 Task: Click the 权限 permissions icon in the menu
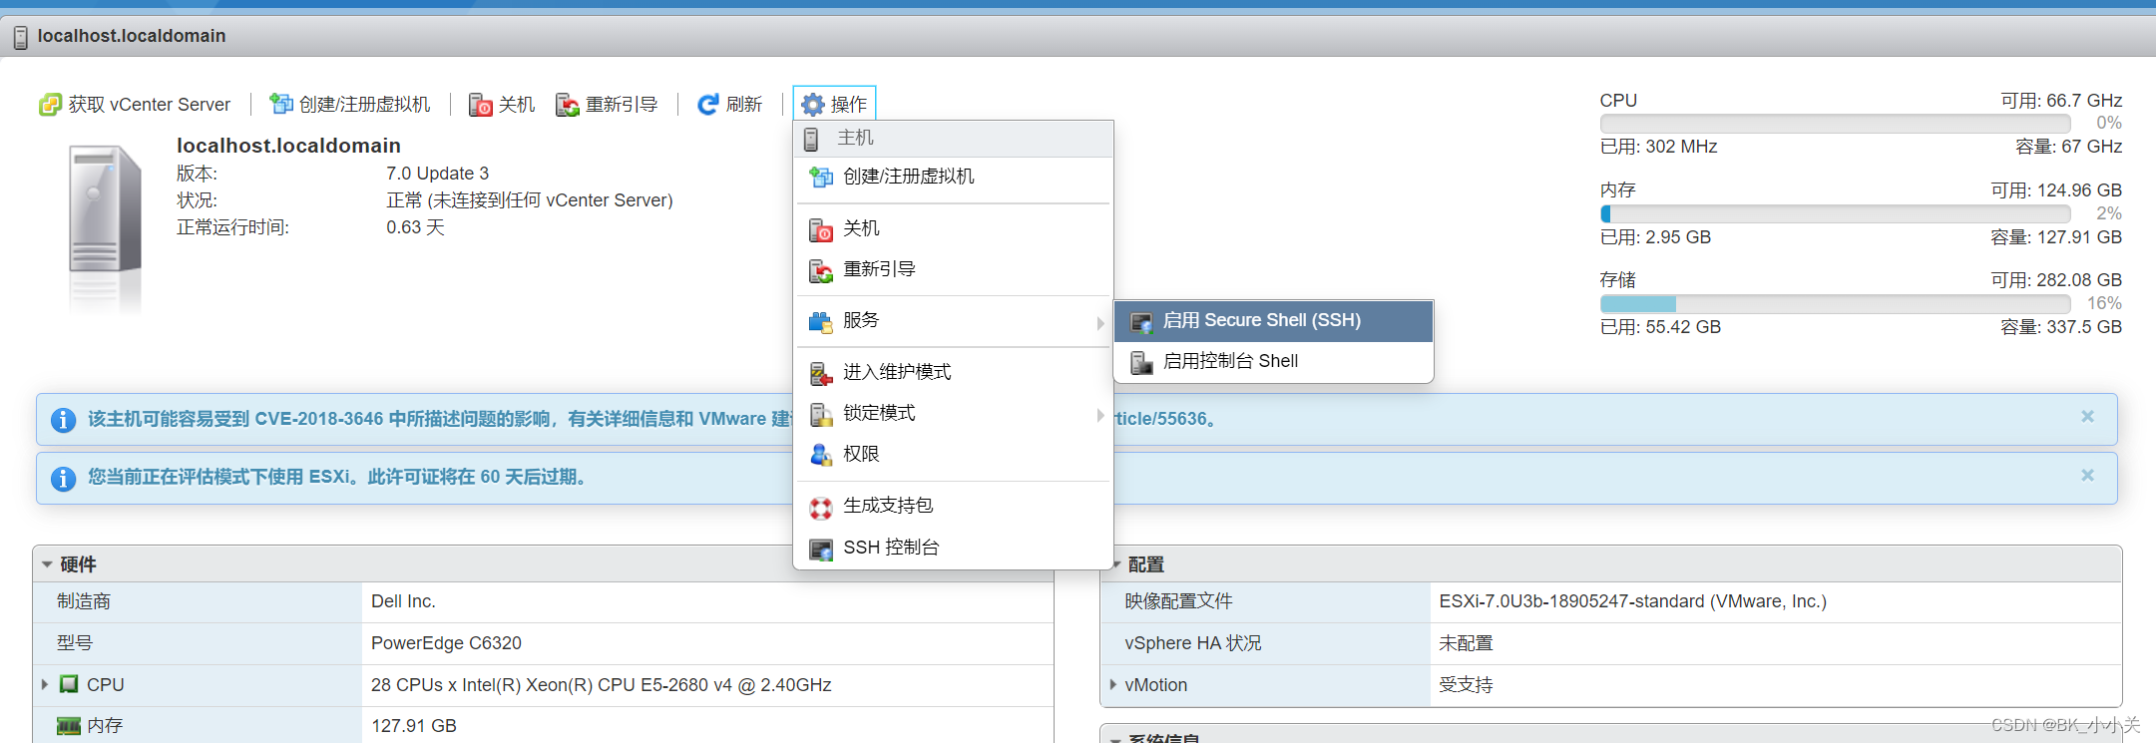[x=821, y=455]
